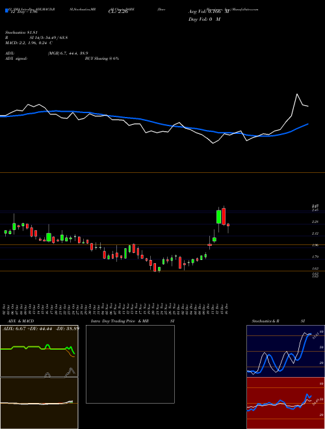
Task: Click the 'Day Vol: 0 M' text
Action: [204, 19]
